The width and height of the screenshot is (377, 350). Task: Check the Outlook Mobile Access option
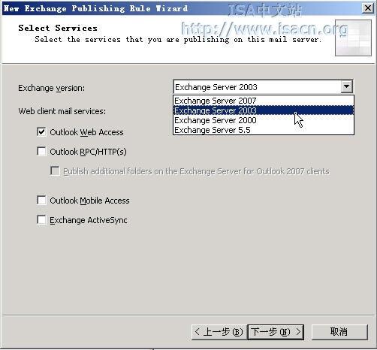pos(41,200)
